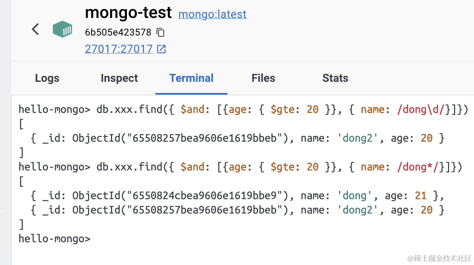Go back using the left chevron arrow

click(x=36, y=29)
